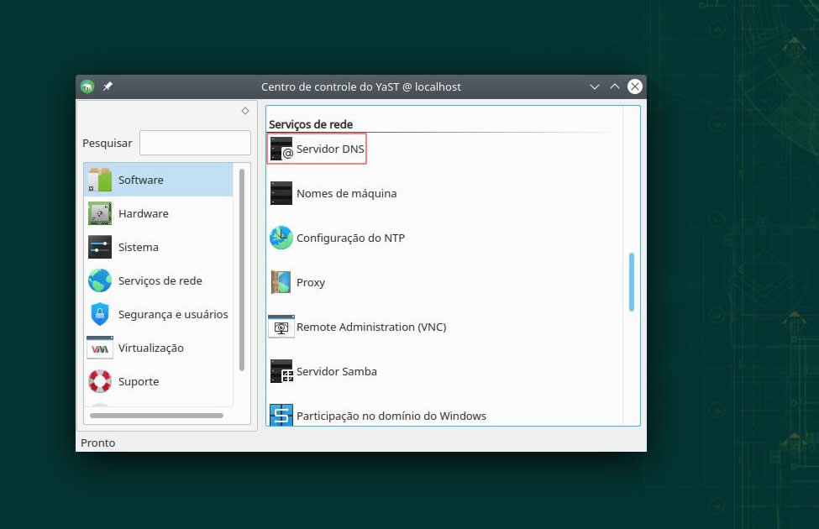819x529 pixels.
Task: Click the Software category package icon
Action: click(100, 180)
